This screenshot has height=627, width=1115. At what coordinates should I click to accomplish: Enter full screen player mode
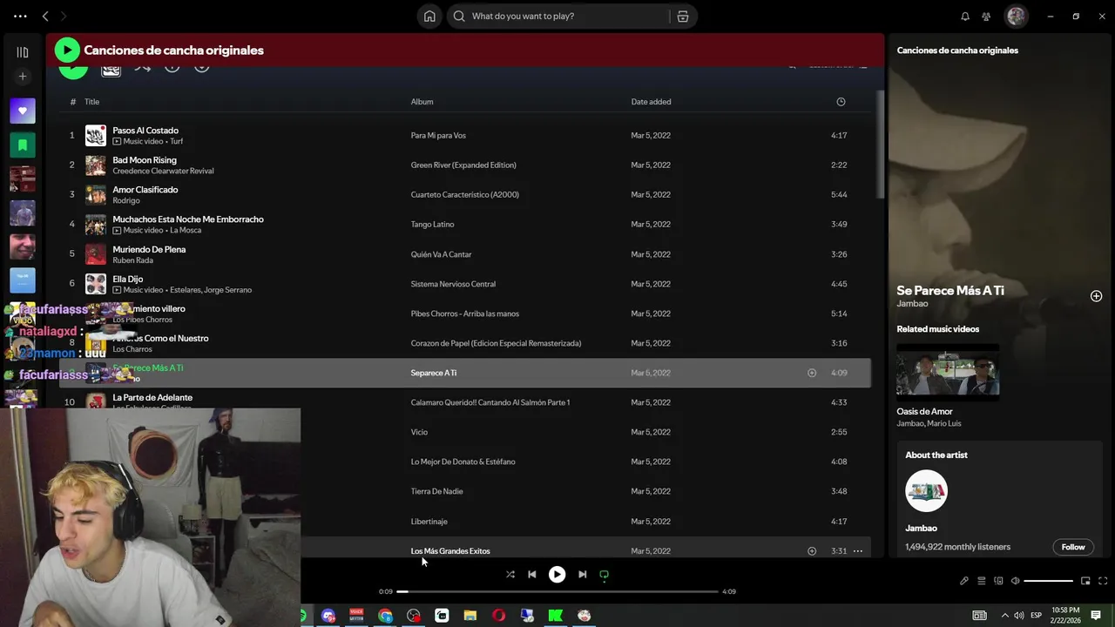1103,581
